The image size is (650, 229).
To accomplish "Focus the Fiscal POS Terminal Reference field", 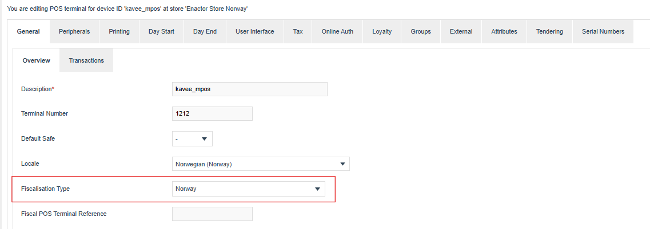I will 212,214.
